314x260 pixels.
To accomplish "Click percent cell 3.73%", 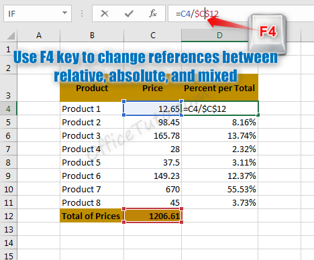I will click(x=219, y=202).
